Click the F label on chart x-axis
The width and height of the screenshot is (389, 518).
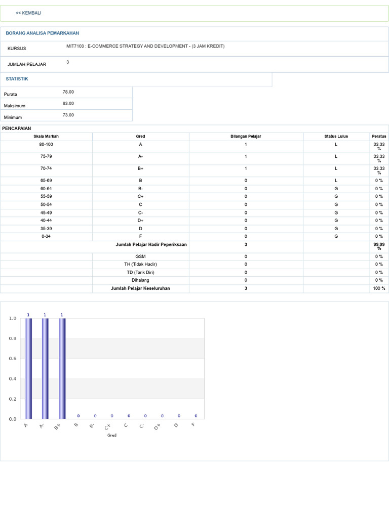pos(193,424)
